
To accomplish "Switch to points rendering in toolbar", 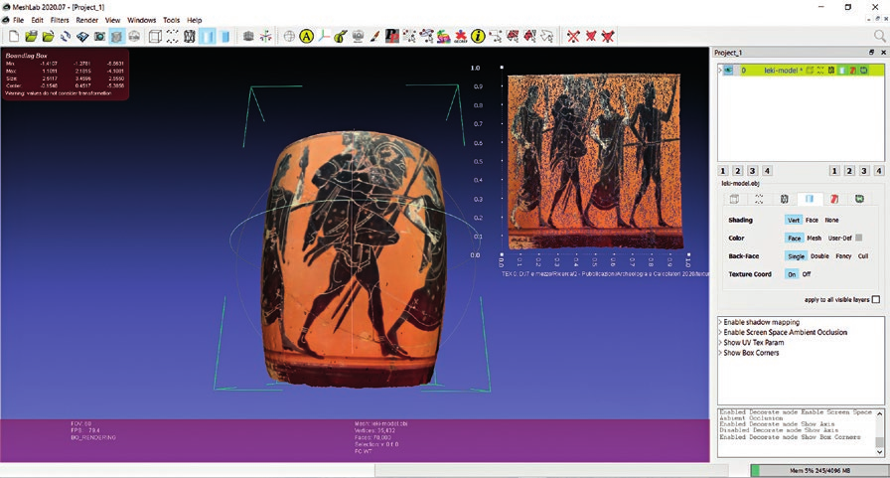I will pos(172,37).
